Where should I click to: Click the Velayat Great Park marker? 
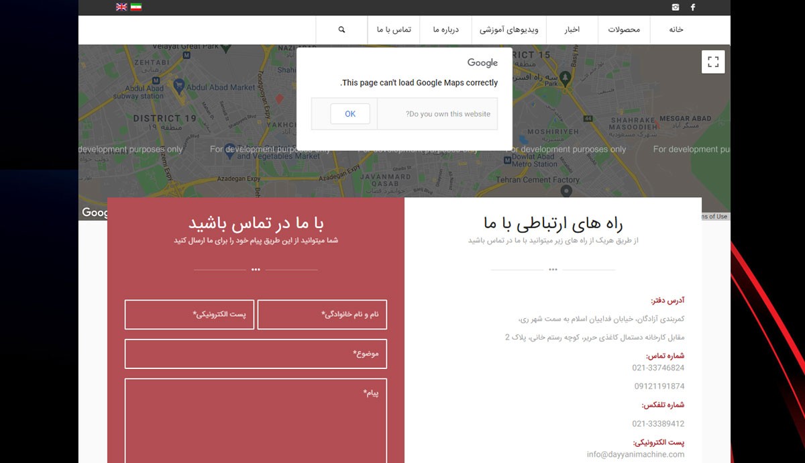pyautogui.click(x=227, y=50)
